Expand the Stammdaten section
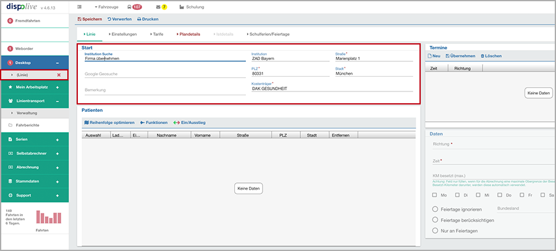Screen dimensions: 556x251 57,181
